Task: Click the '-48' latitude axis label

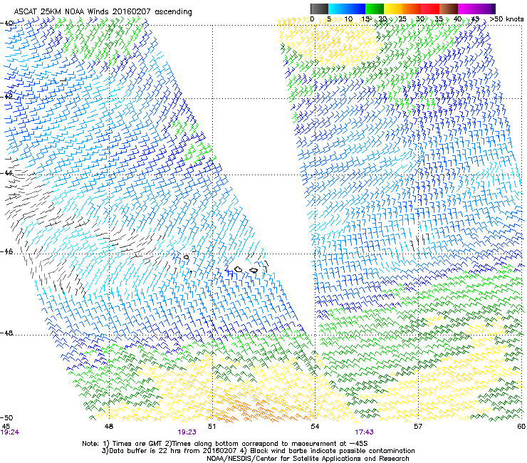Action: click(x=7, y=333)
